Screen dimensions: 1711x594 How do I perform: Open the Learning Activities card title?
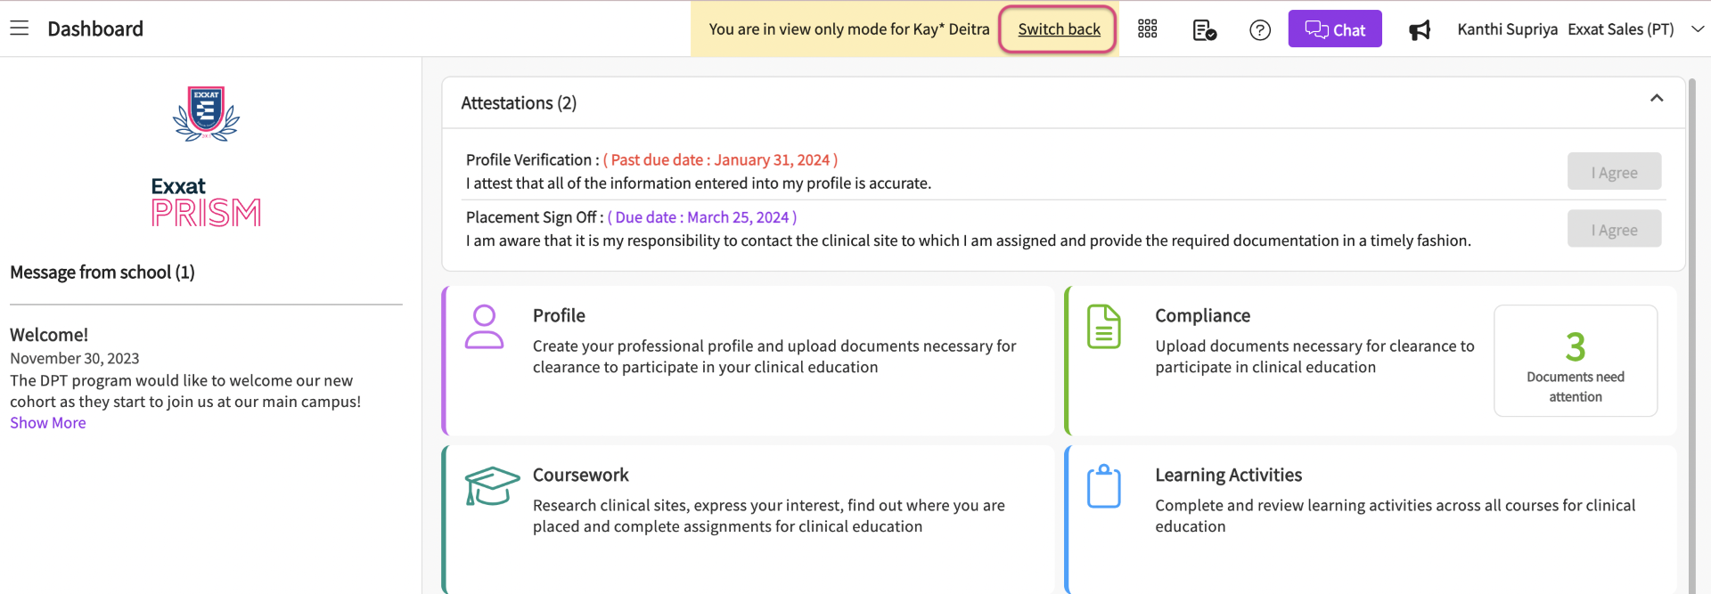click(1228, 476)
